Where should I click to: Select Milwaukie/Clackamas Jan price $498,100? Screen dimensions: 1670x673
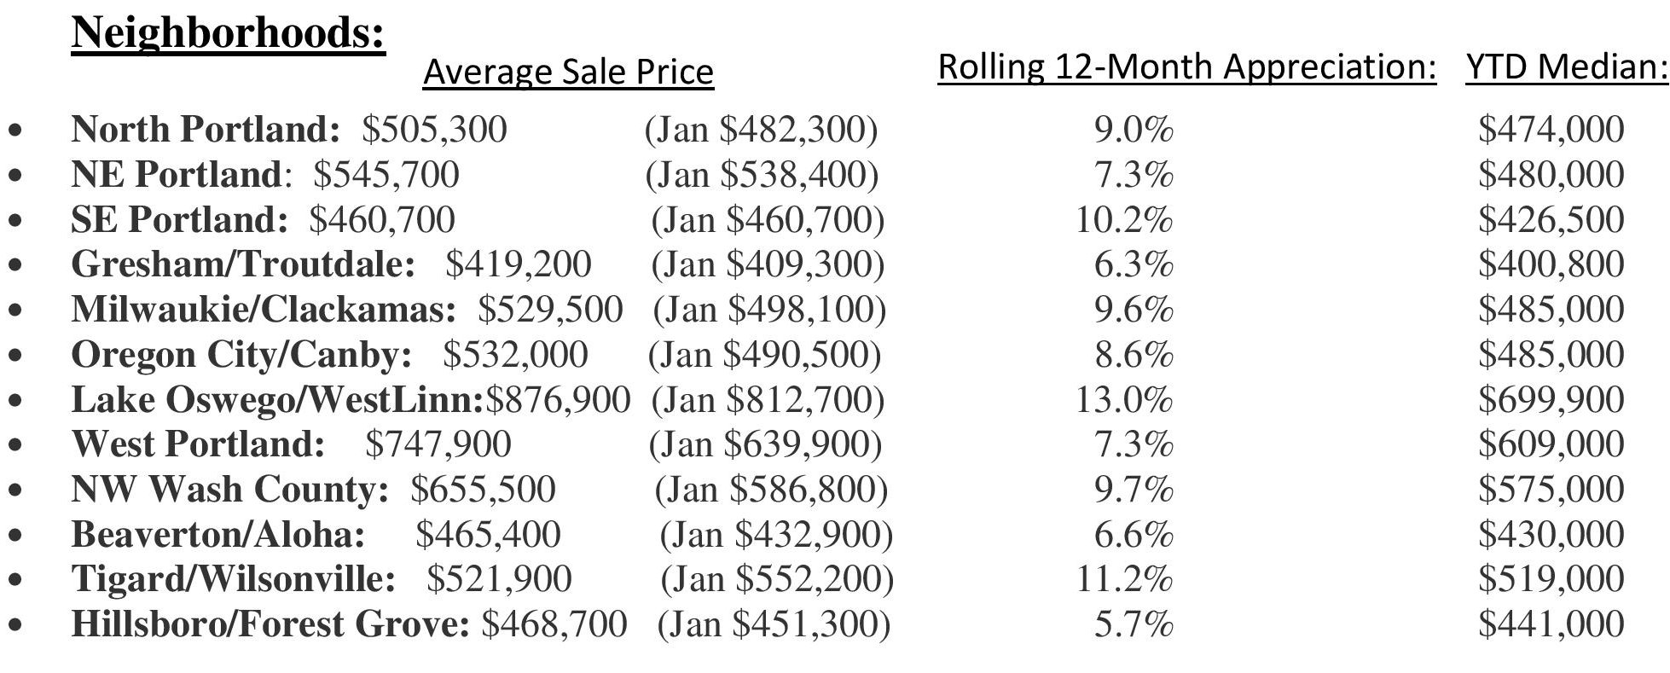coord(769,310)
